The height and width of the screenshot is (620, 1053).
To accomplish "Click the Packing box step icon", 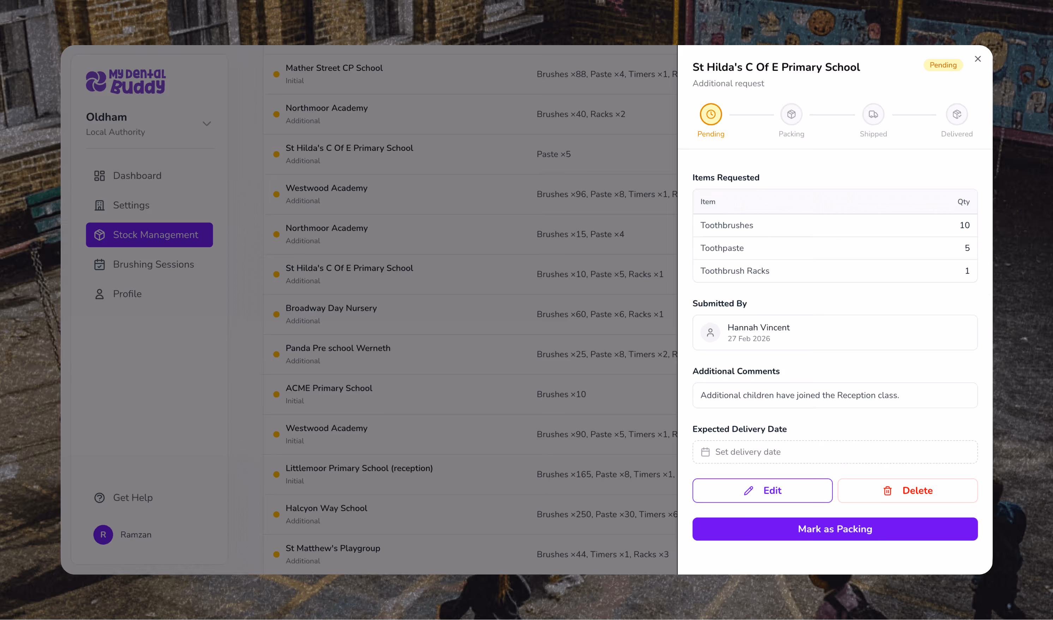I will tap(791, 115).
